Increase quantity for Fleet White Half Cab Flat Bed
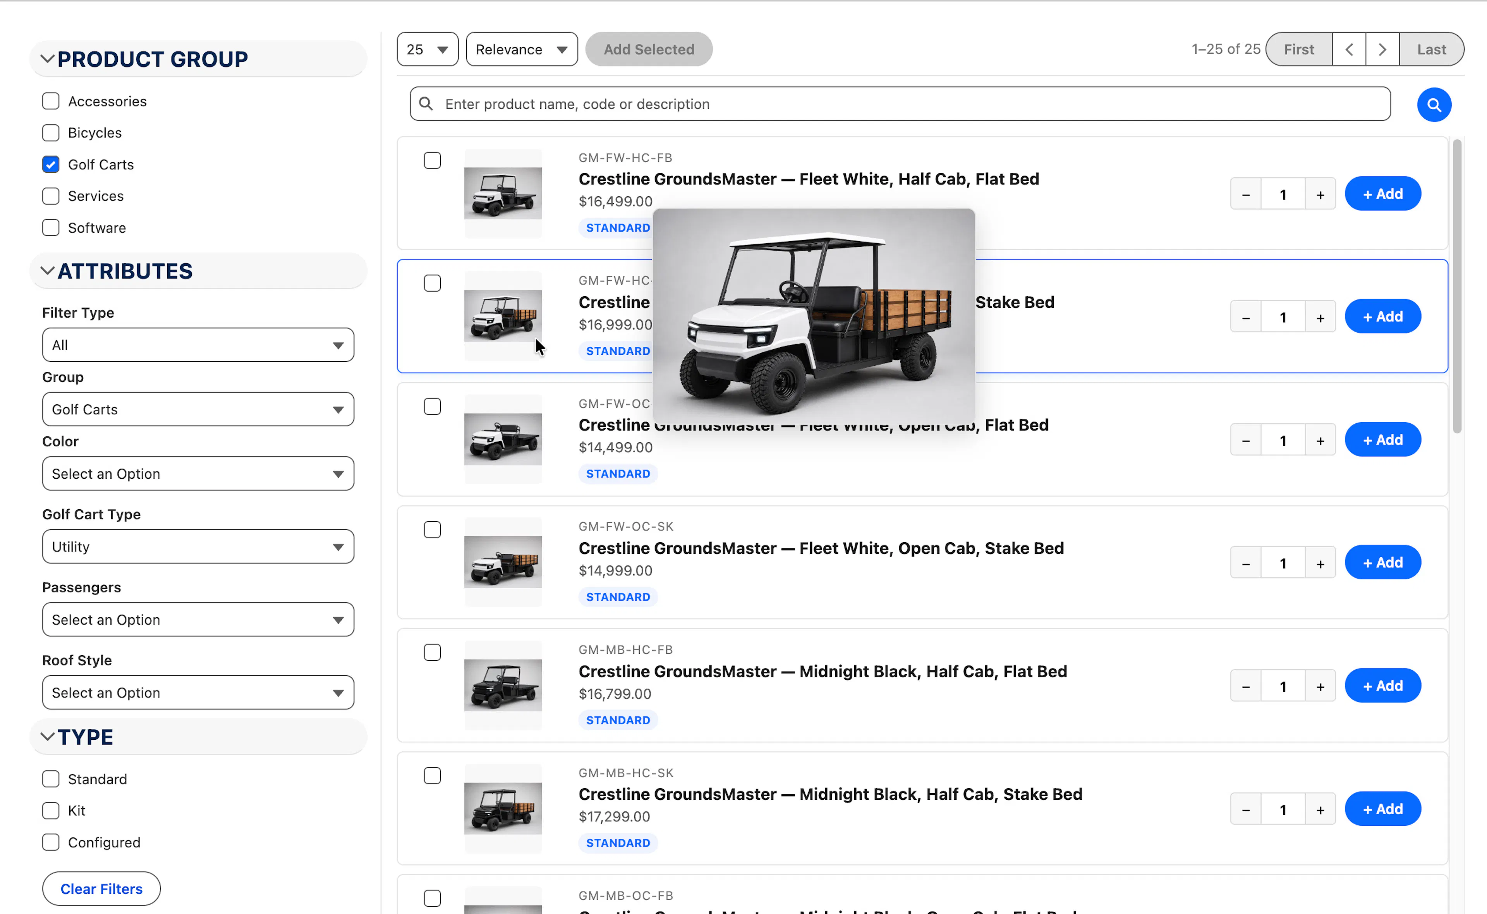This screenshot has width=1487, height=914. click(x=1320, y=195)
